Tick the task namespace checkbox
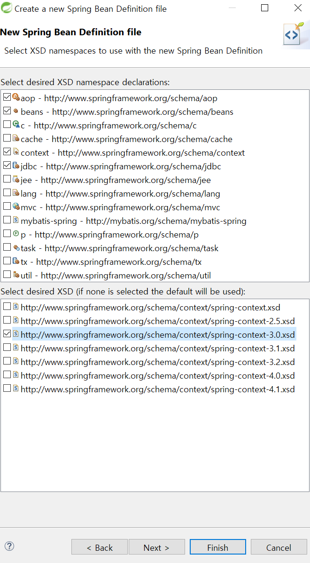The image size is (310, 563). click(x=7, y=247)
